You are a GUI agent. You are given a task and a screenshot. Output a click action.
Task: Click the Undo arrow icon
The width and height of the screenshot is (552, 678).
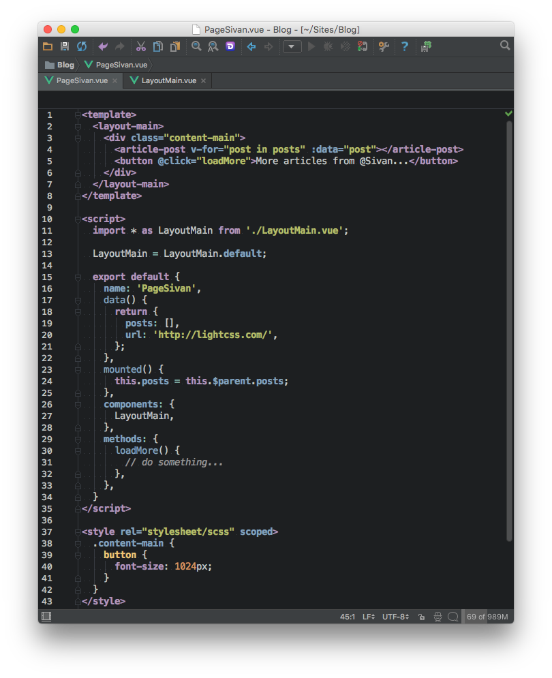[103, 46]
